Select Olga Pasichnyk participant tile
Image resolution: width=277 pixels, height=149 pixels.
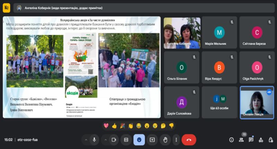pyautogui.click(x=257, y=67)
